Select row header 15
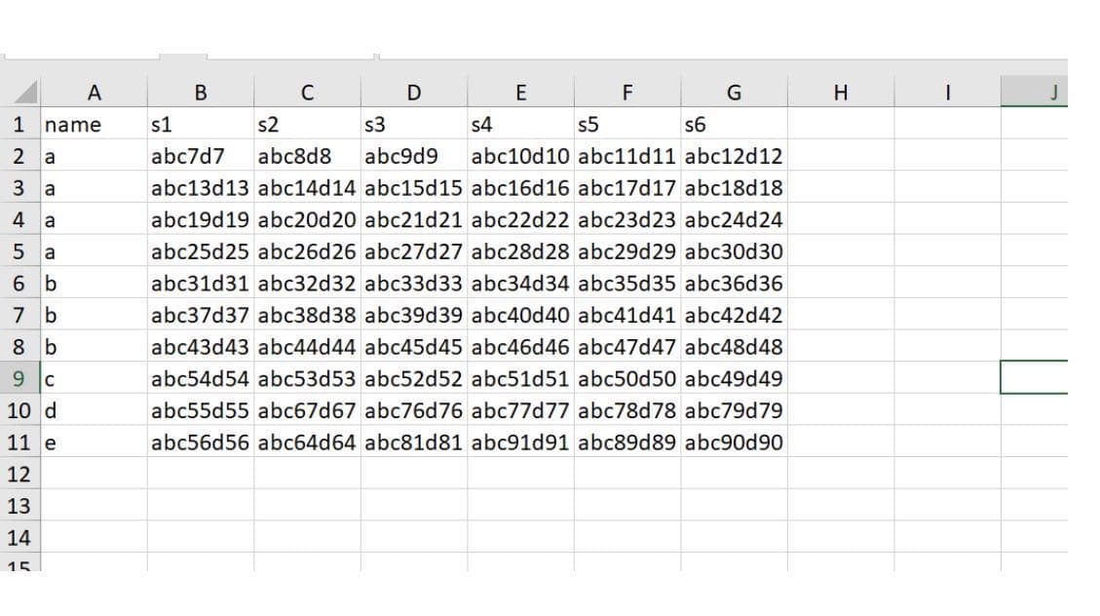 (23, 567)
